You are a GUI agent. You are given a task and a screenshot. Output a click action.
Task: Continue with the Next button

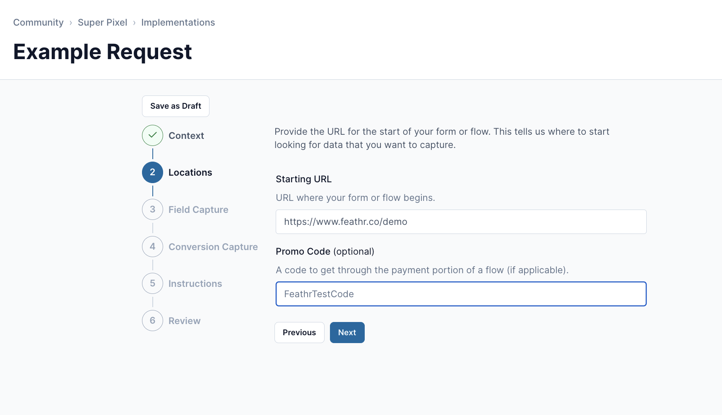click(x=347, y=332)
